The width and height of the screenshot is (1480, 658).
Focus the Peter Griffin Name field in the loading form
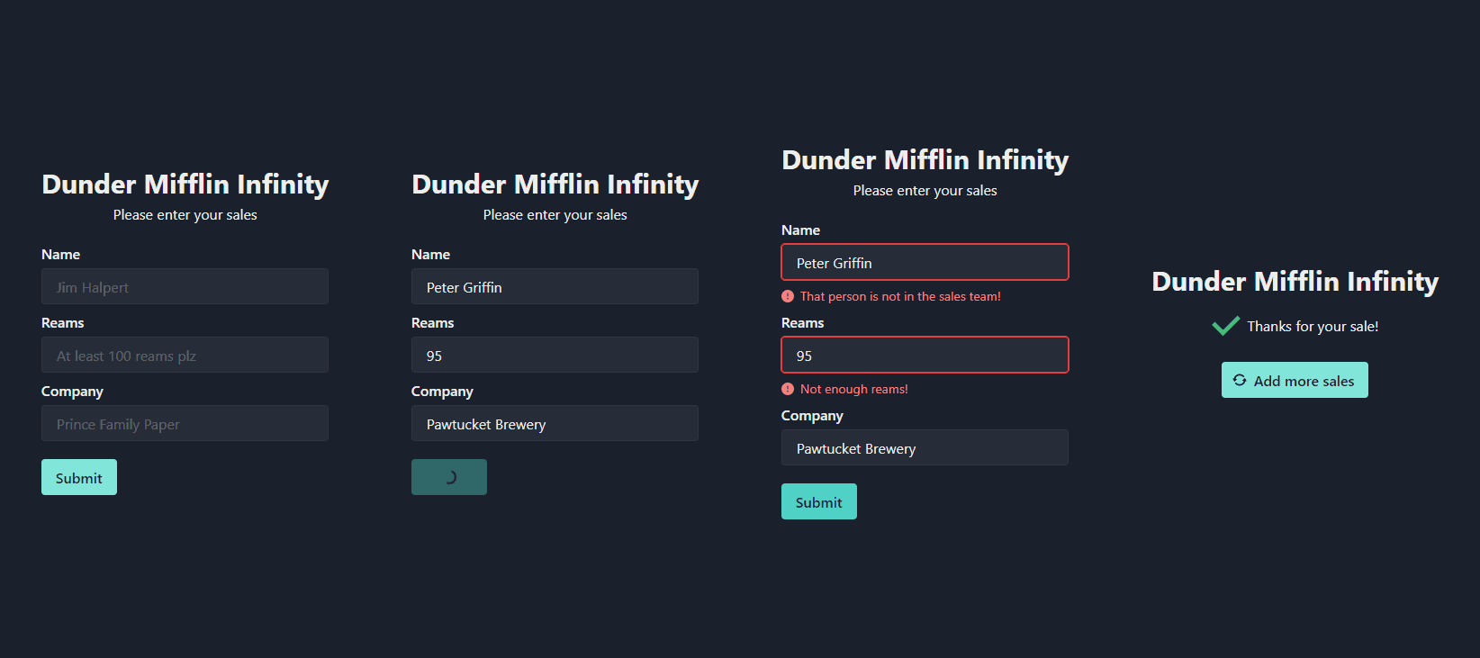coord(555,286)
